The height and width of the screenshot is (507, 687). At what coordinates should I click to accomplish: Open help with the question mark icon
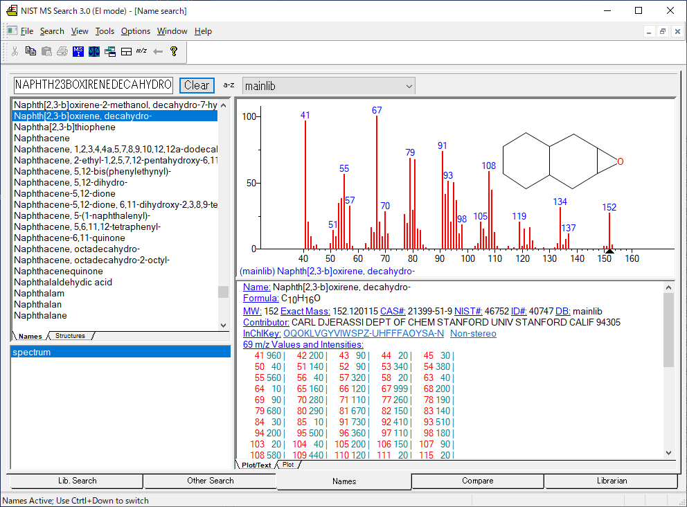pyautogui.click(x=174, y=51)
